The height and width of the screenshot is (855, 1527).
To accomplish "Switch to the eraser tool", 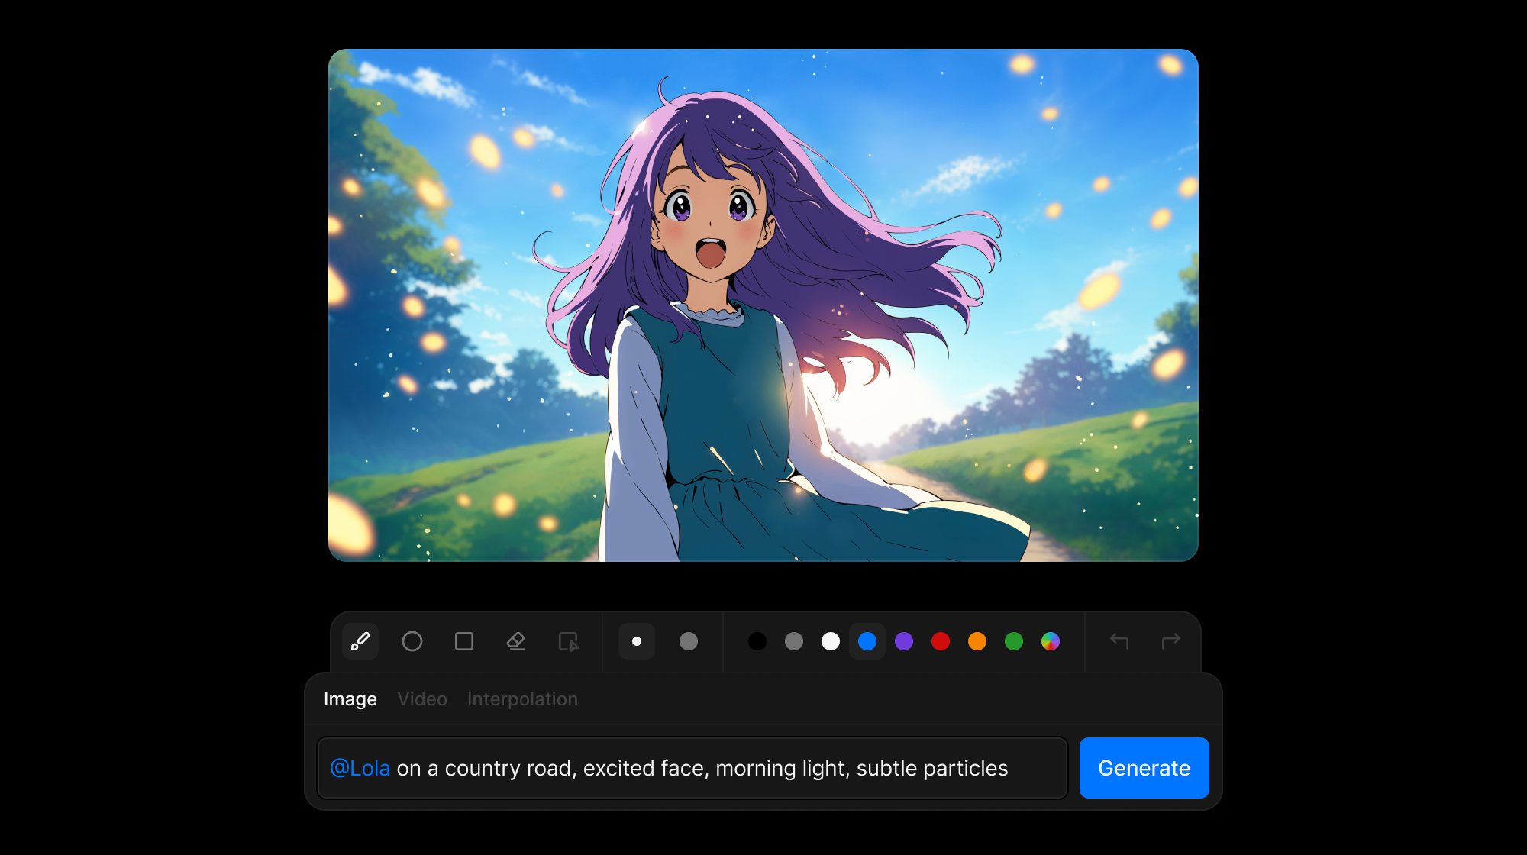I will [x=516, y=641].
